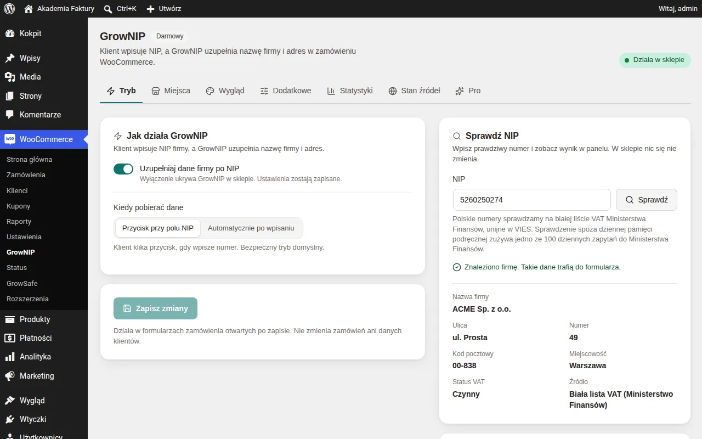The image size is (702, 439).
Task: Click the city value Warszawa
Action: coord(588,365)
